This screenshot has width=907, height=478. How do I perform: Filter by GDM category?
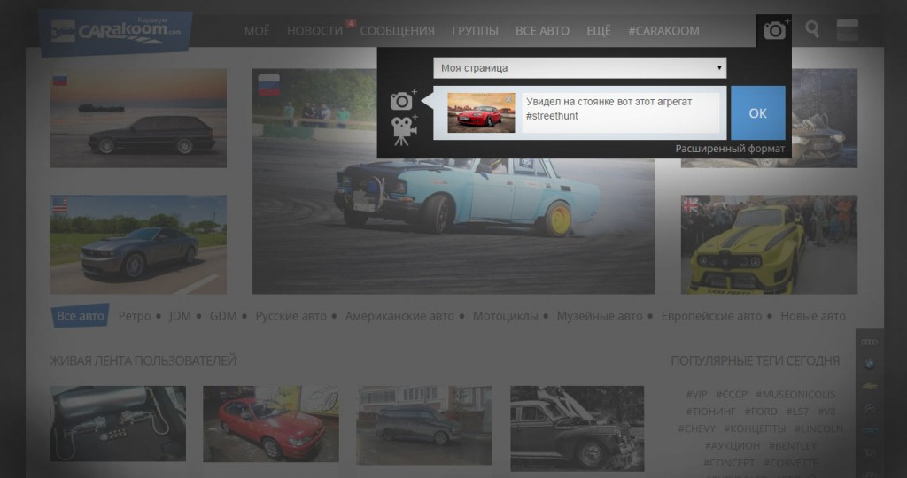(223, 316)
